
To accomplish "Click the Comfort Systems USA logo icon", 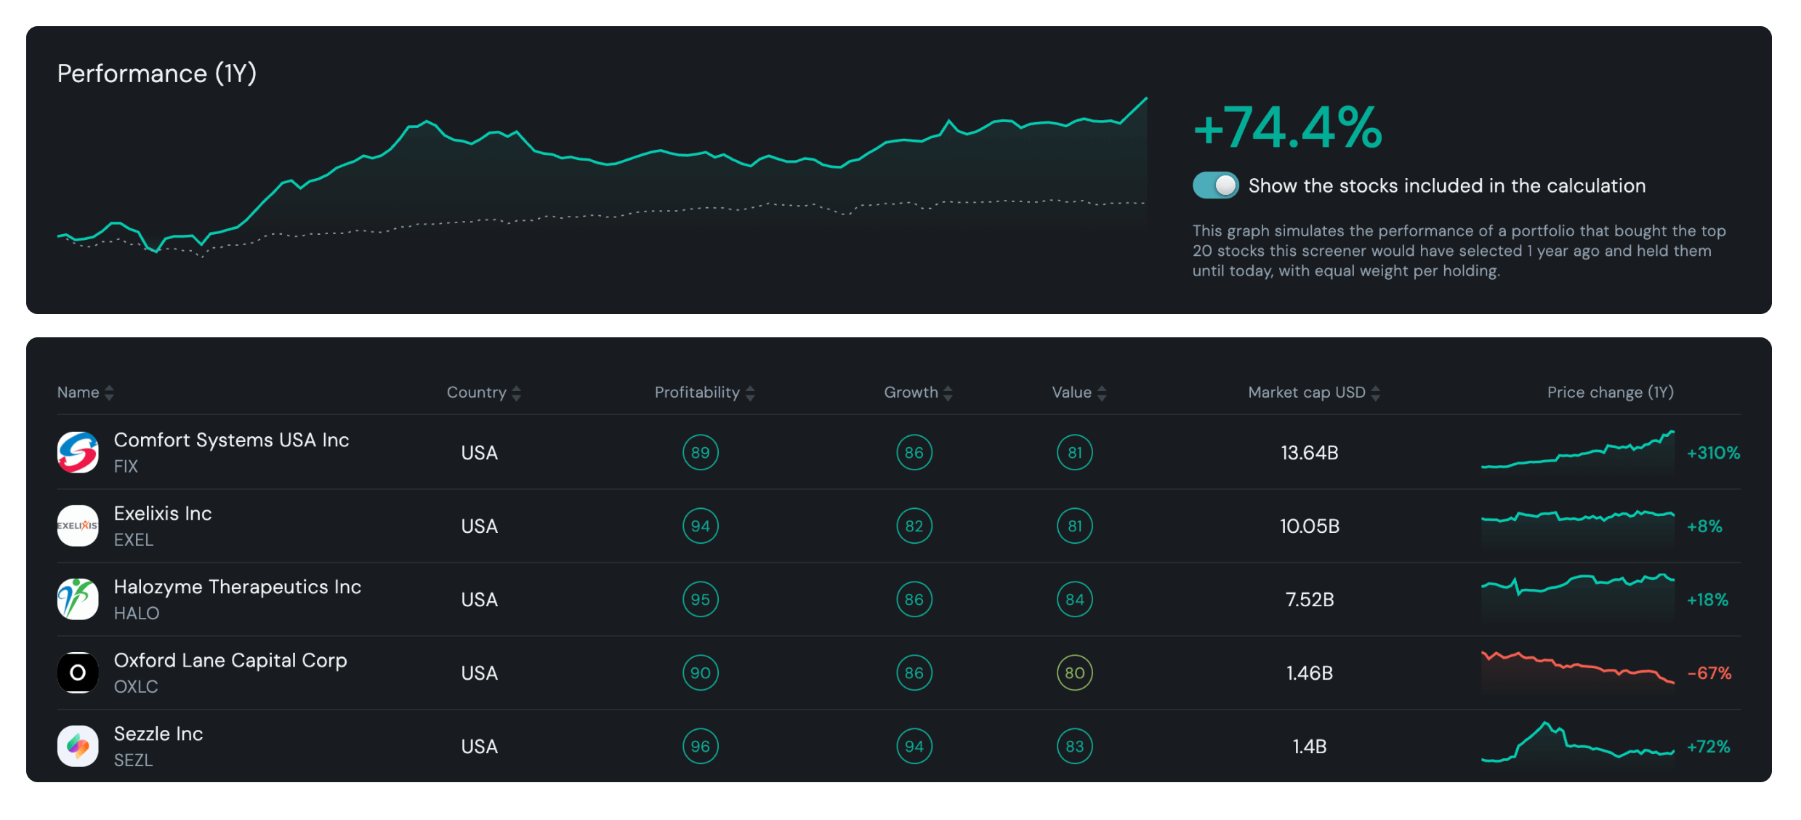I will pyautogui.click(x=78, y=452).
